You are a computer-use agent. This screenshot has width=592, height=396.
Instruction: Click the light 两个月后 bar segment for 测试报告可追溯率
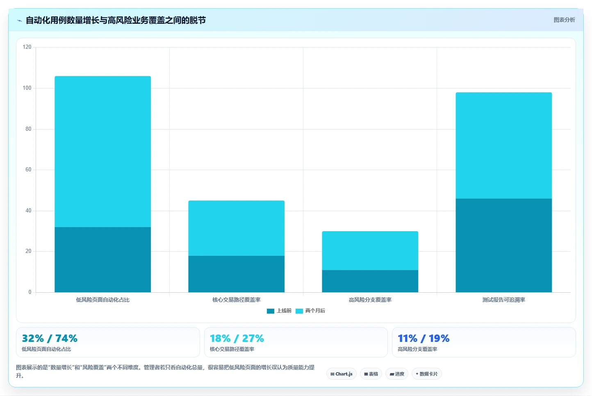tap(503, 146)
